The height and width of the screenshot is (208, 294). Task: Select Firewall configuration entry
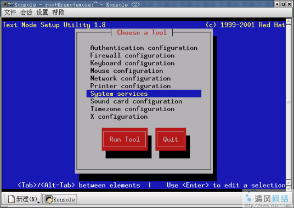tap(132, 55)
